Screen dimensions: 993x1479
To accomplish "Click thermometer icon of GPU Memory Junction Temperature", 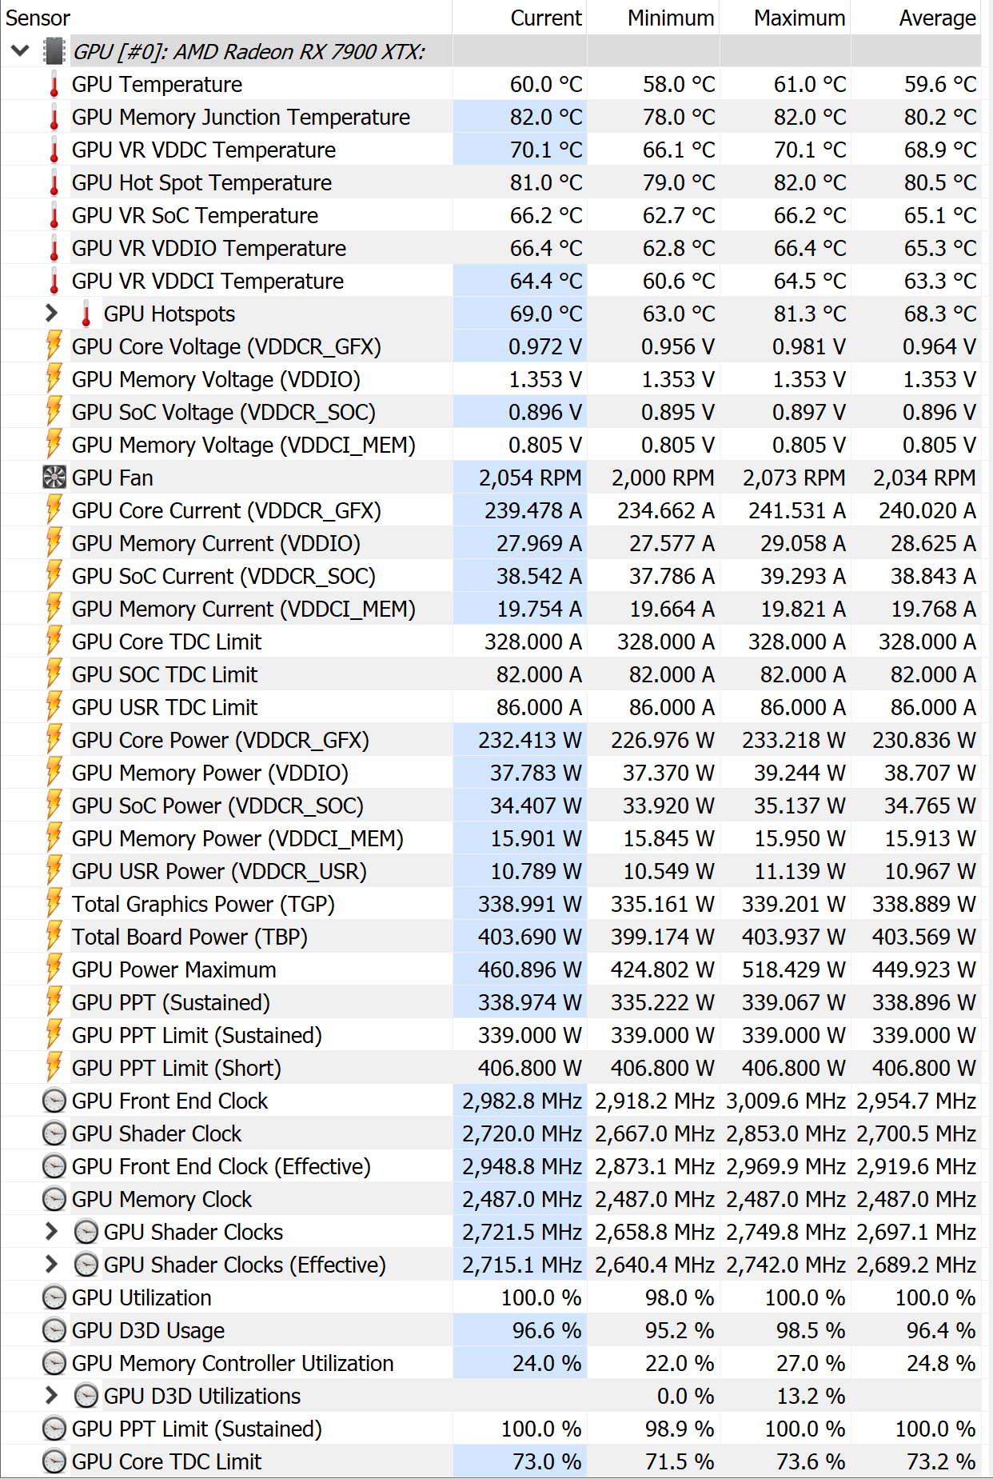I will [54, 117].
